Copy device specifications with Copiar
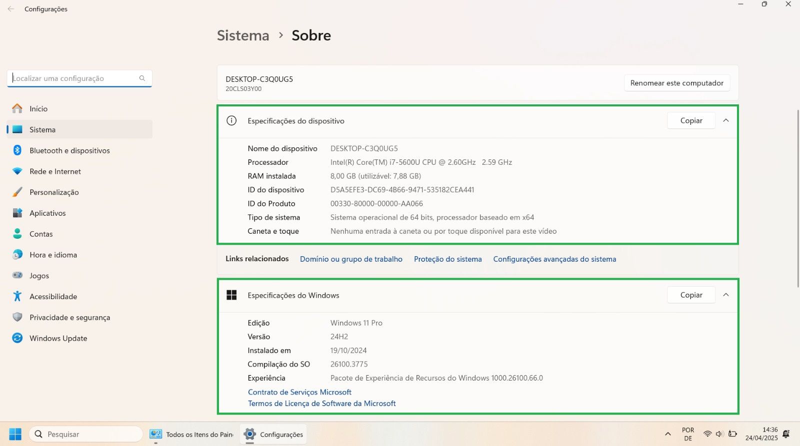 click(691, 120)
